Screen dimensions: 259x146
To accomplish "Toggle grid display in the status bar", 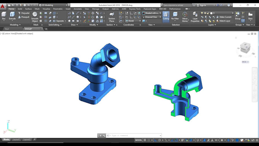I will 145,140.
